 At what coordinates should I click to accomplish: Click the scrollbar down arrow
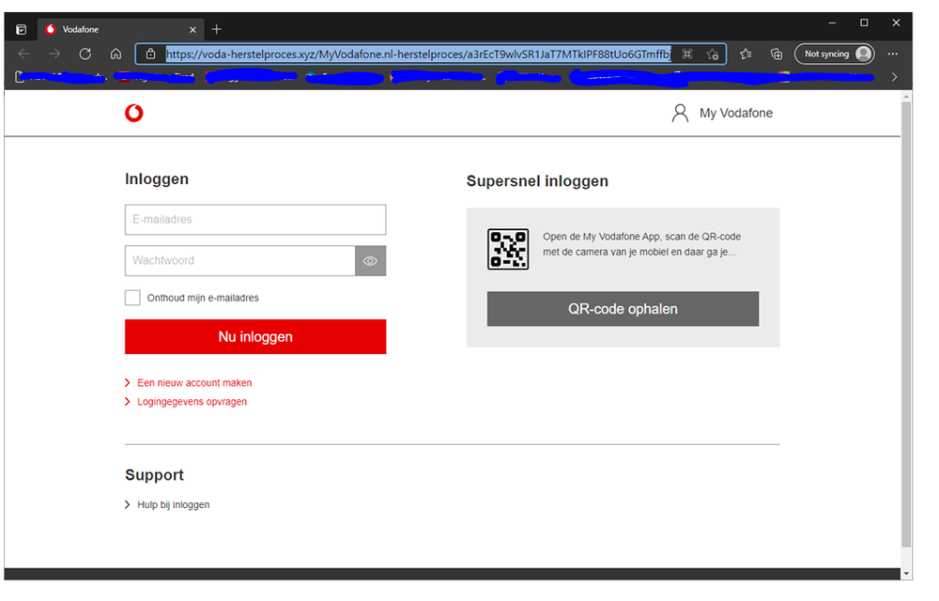(x=907, y=574)
